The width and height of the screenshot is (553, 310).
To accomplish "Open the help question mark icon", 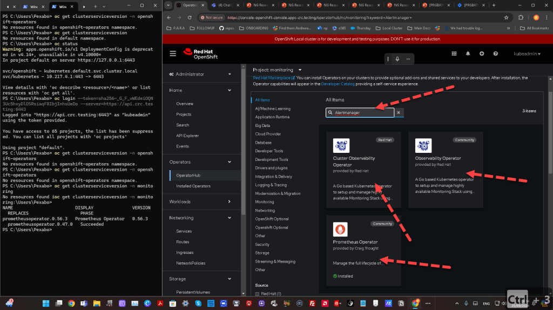I will pyautogui.click(x=496, y=53).
